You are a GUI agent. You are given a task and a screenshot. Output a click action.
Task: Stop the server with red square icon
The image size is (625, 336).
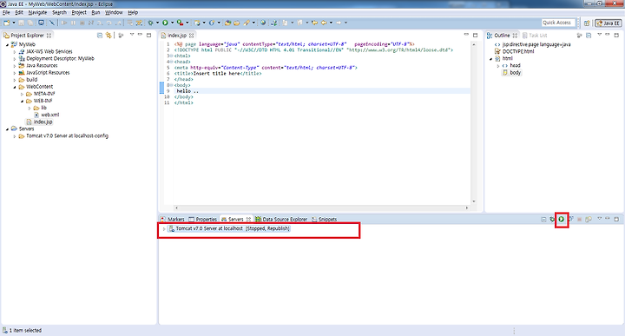(580, 219)
